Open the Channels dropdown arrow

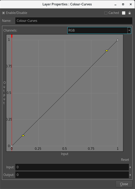click(129, 30)
